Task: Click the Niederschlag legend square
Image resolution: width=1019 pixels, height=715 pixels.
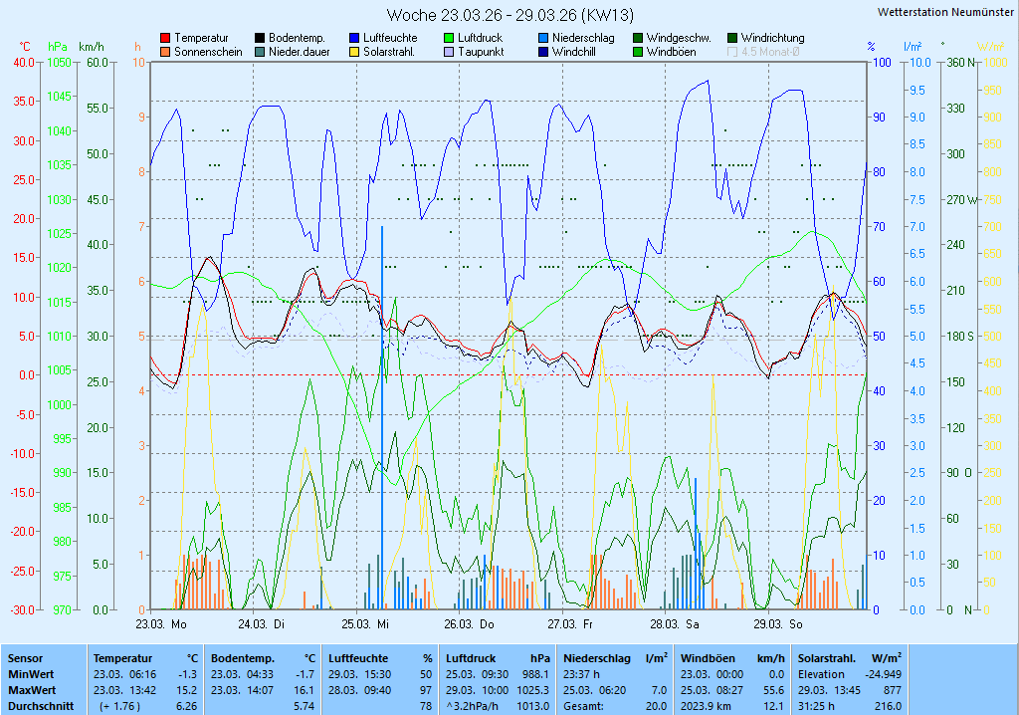Action: [x=543, y=38]
